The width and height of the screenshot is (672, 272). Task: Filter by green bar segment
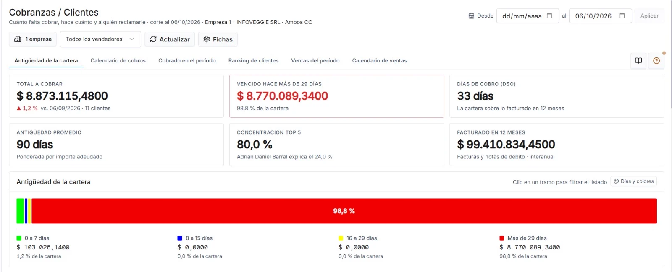click(x=20, y=211)
